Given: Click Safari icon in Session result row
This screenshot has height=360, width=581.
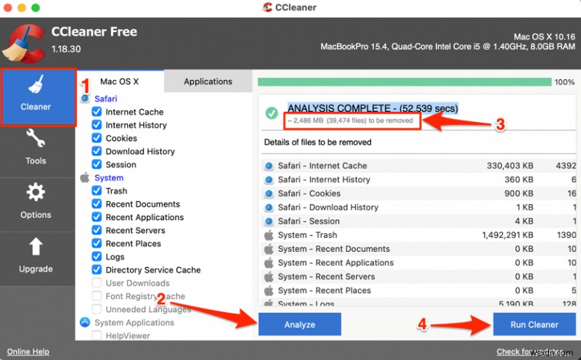Looking at the screenshot, I should click(x=269, y=221).
